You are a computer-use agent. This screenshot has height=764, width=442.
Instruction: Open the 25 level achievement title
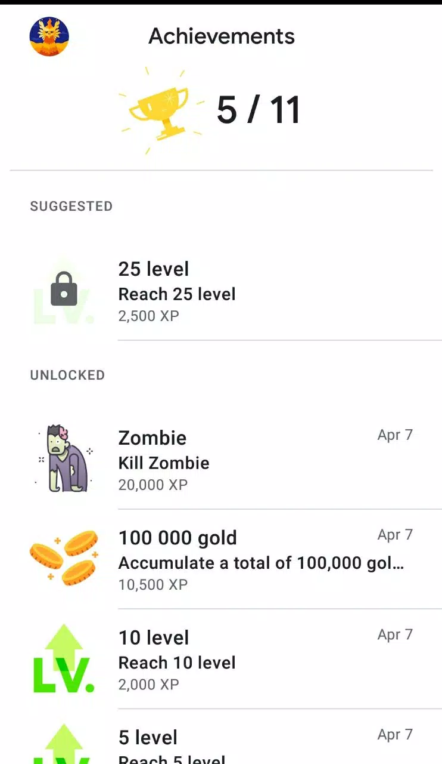(154, 269)
